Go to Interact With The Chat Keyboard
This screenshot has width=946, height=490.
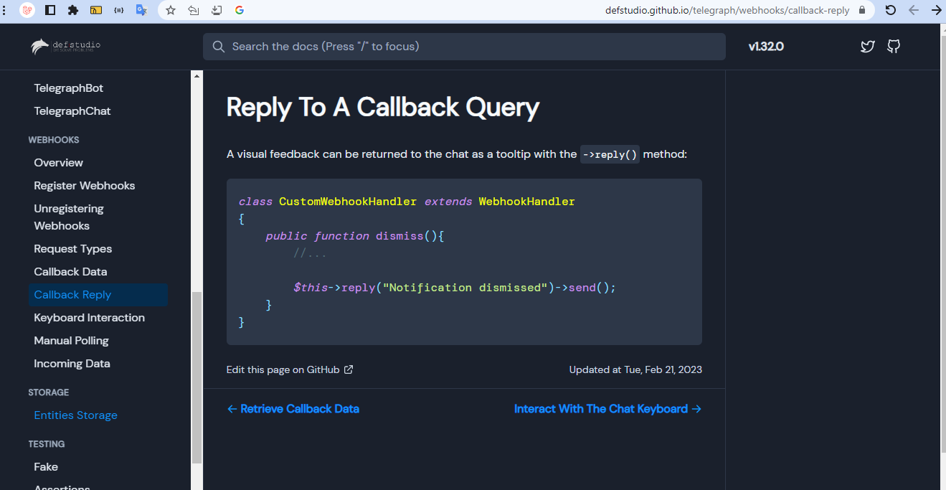[x=607, y=408]
